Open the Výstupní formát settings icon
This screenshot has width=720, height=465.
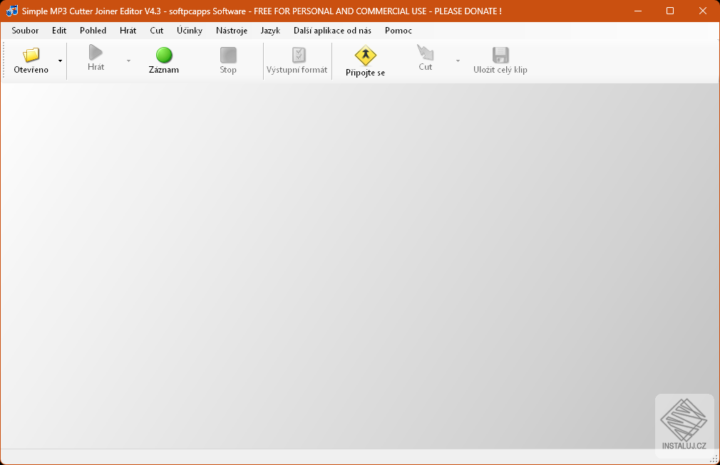297,56
